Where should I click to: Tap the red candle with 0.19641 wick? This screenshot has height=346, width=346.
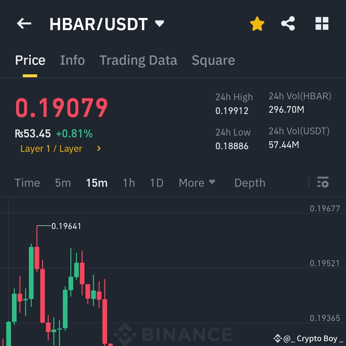[37, 258]
